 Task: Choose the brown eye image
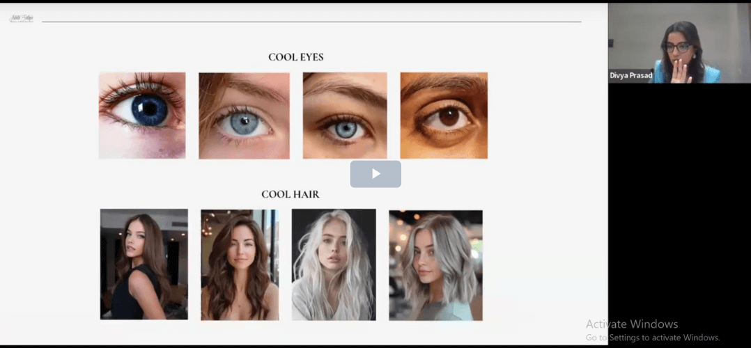pos(444,116)
